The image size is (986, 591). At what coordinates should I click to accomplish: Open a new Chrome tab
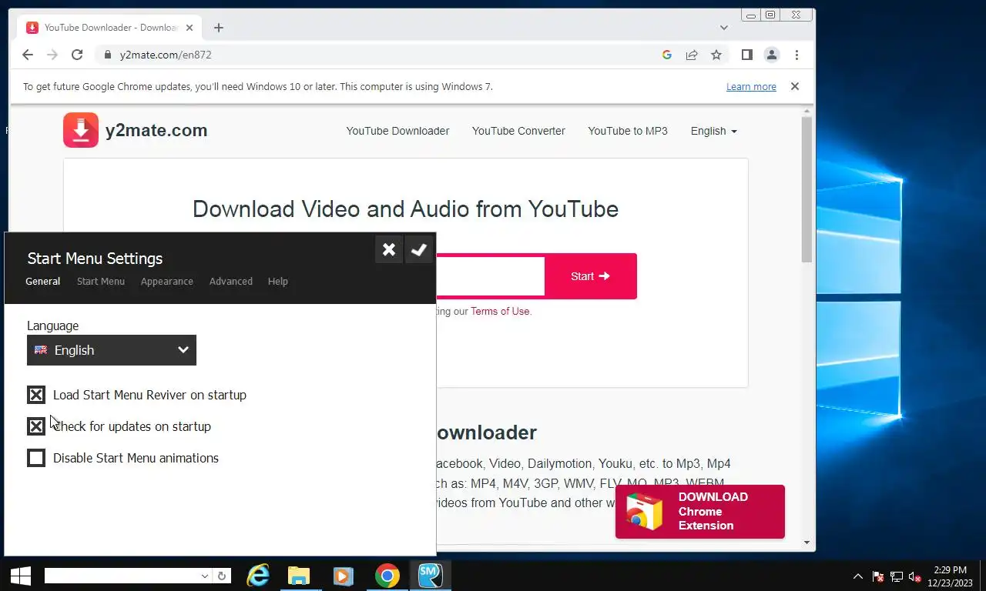tap(219, 28)
